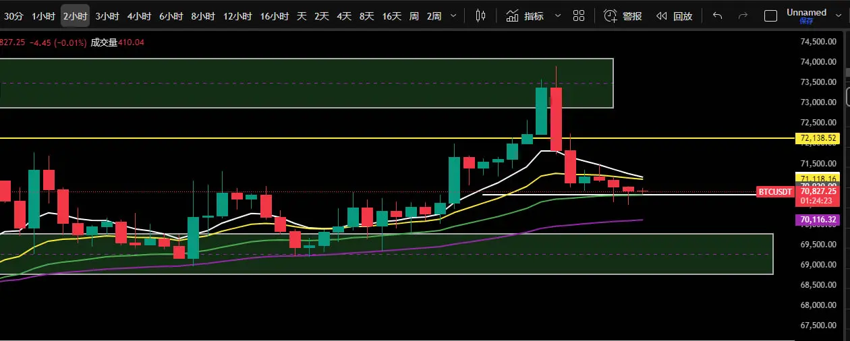The image size is (850, 341).
Task: Click the BTCUSDT symbol price tag
Action: [774, 192]
